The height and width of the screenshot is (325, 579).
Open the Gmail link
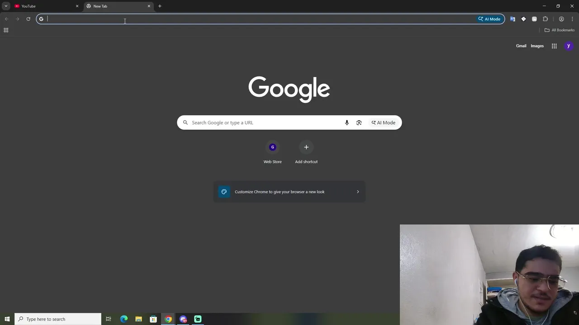(x=521, y=46)
